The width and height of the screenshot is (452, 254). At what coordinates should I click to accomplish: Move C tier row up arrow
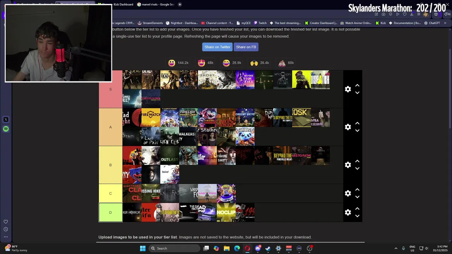pos(357,189)
